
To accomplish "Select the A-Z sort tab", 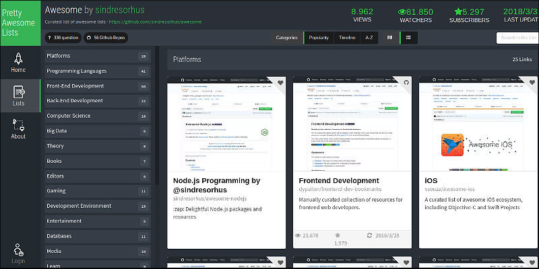I will coord(369,38).
